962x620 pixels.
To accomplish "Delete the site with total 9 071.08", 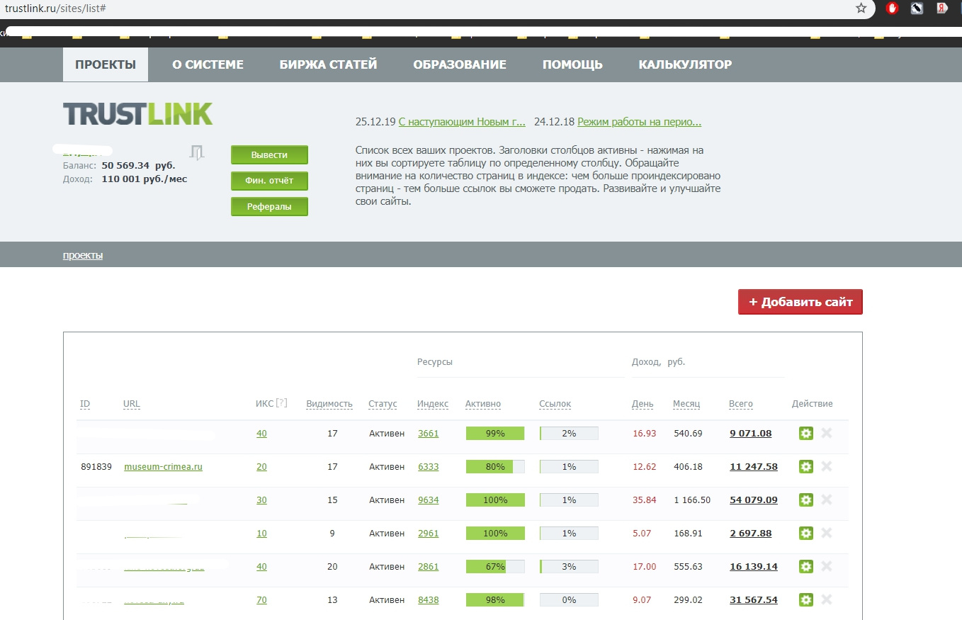I will tap(826, 433).
